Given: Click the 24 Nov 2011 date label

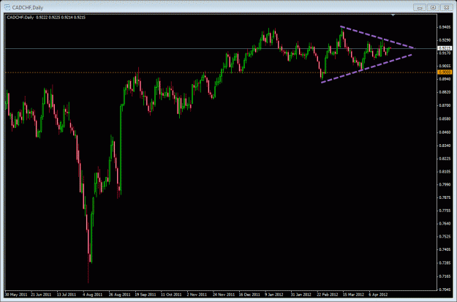Looking at the screenshot, I should click(x=224, y=295).
